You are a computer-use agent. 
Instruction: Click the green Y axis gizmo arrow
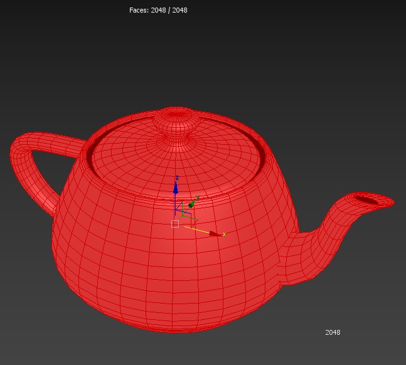(192, 204)
